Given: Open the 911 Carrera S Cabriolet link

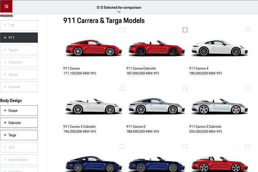Looking at the screenshot, I should (205, 127).
